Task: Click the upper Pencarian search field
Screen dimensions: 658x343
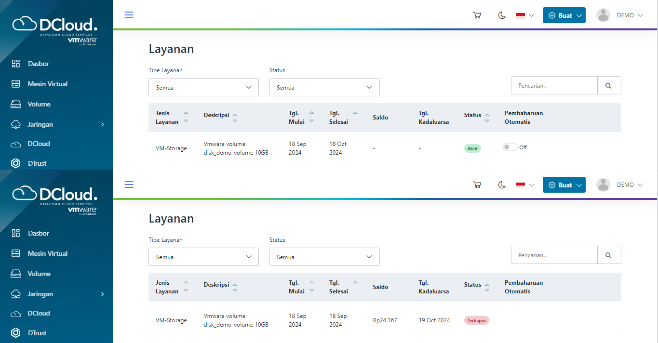Action: [554, 86]
